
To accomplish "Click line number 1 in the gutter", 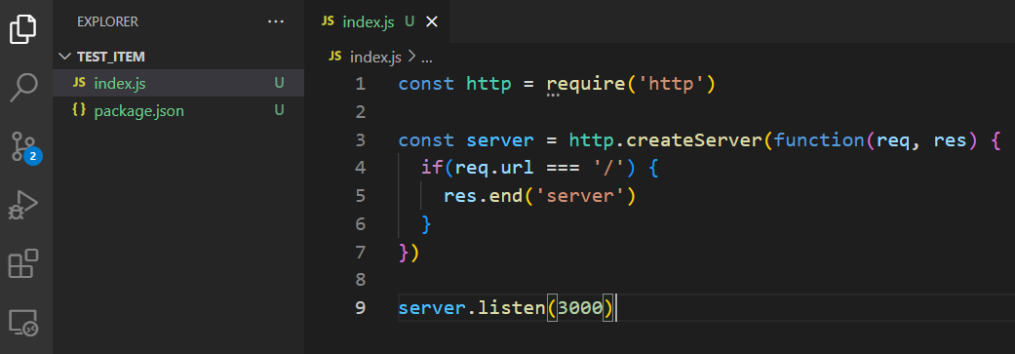I will [360, 84].
